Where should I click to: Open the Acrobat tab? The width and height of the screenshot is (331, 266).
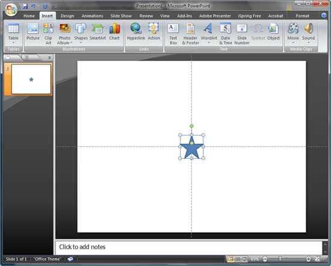(276, 16)
